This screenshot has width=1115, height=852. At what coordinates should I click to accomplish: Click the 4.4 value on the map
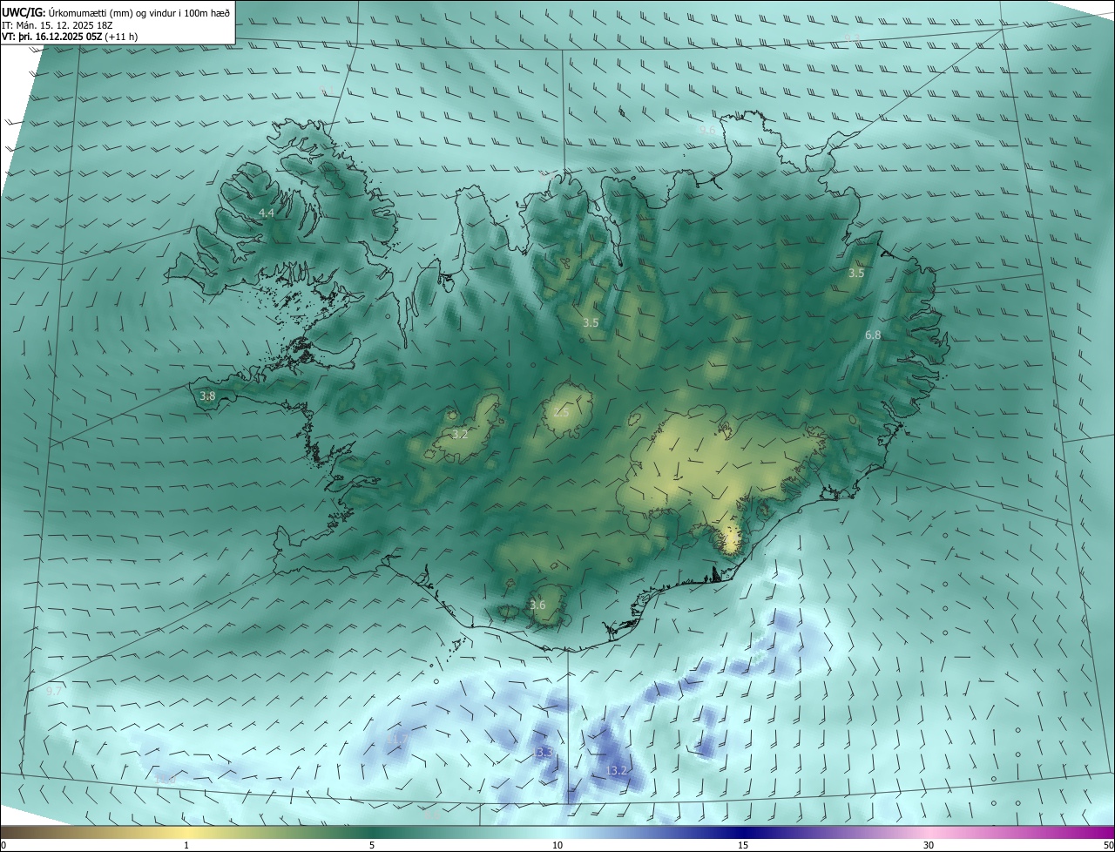tap(267, 213)
